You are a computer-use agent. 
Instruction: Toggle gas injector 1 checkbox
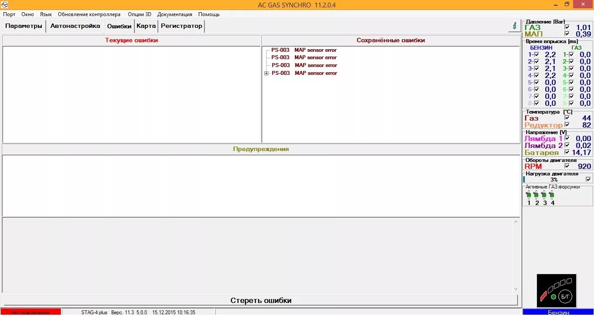(571, 55)
